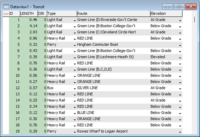Click ID cell with value 19
The image size is (200, 137).
coord(14,131)
